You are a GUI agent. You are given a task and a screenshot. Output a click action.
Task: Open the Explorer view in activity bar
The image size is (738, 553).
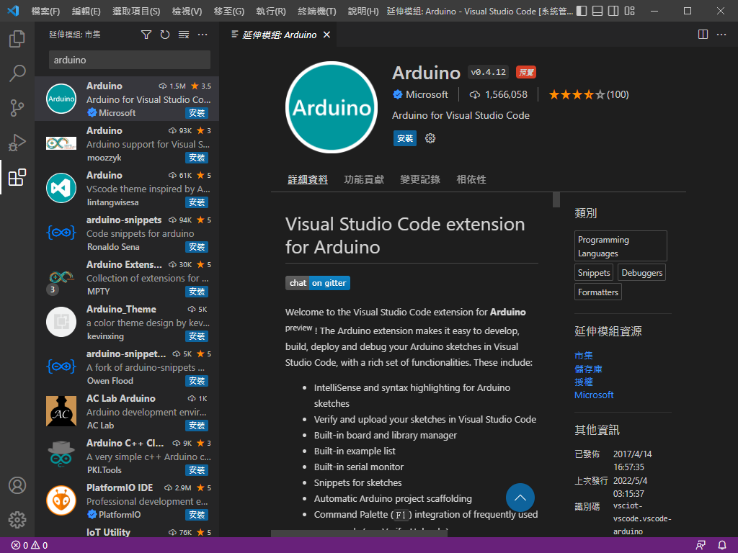(17, 39)
